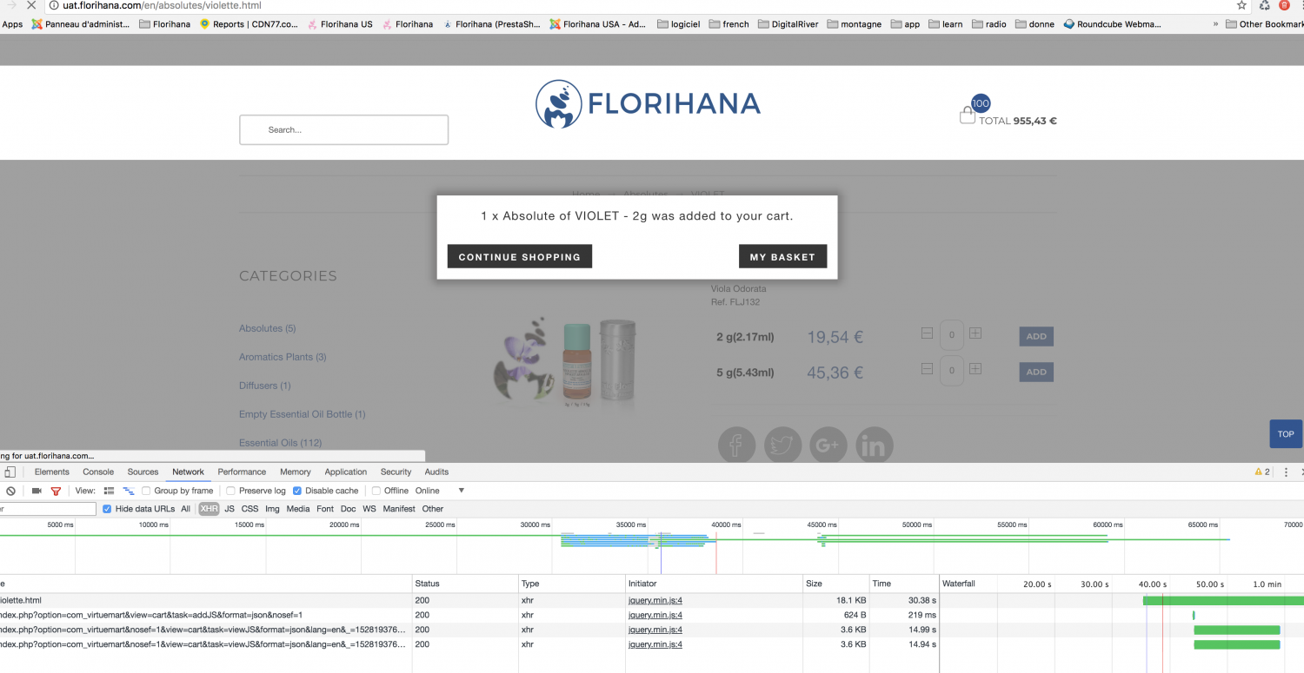The width and height of the screenshot is (1304, 673).
Task: Open the Online throttling dropdown
Action: [x=461, y=491]
